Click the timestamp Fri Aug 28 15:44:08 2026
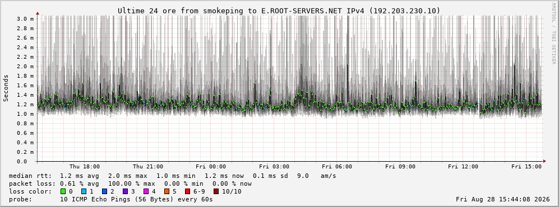Viewport: 559px width, 207px height. (x=503, y=199)
